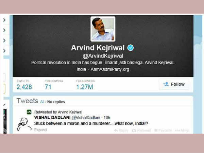Expand the Vishal Dadlani tweet
Viewport: 204px width, 153px height.
(x=40, y=130)
